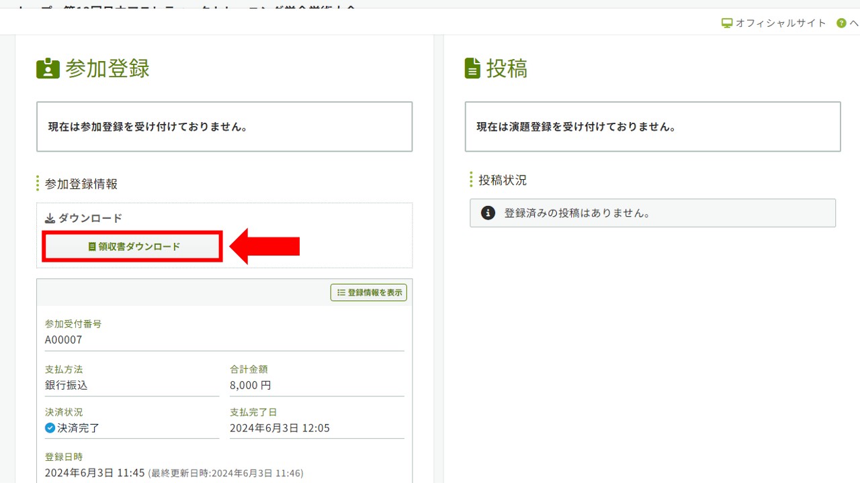Click the 参加登録情報 section heading

click(x=81, y=184)
